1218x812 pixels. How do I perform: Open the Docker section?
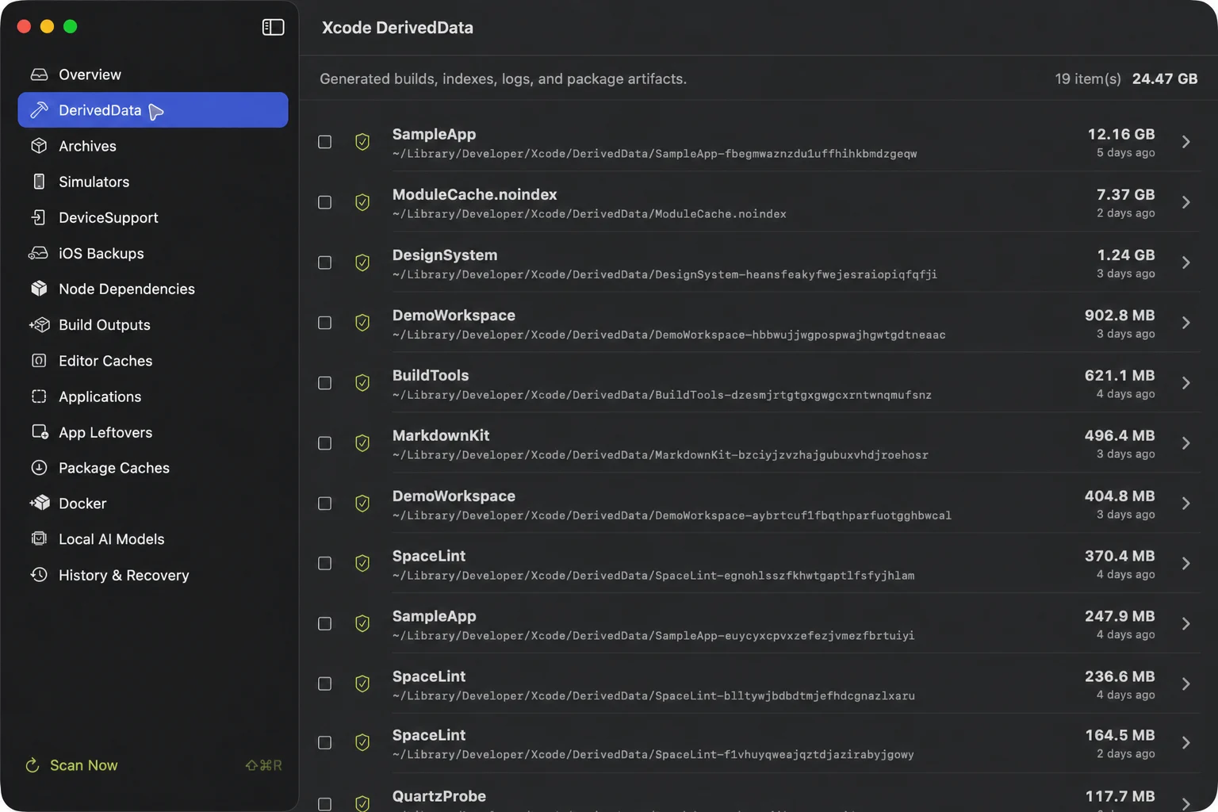coord(153,503)
